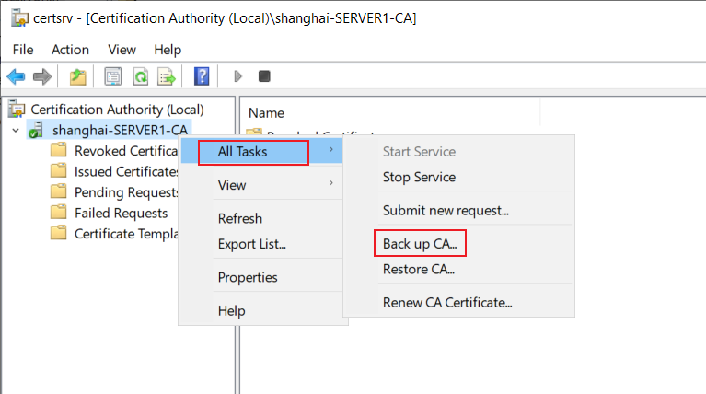
Task: Click the Export List toolbar icon
Action: (166, 76)
